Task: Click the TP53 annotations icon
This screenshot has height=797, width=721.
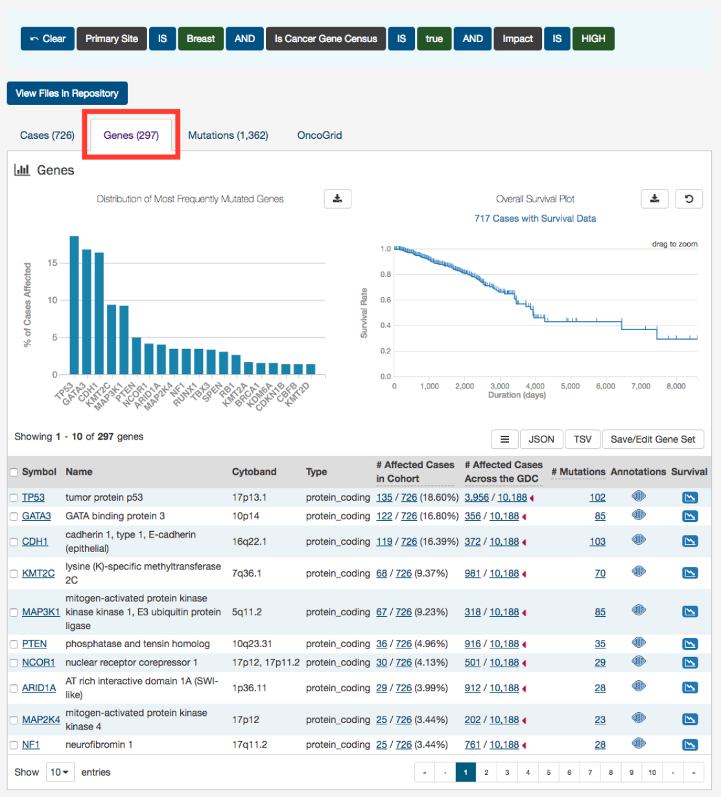Action: point(639,496)
